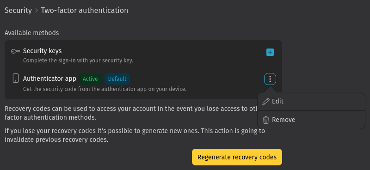Open the Authenticator app three-dot menu

click(x=270, y=79)
